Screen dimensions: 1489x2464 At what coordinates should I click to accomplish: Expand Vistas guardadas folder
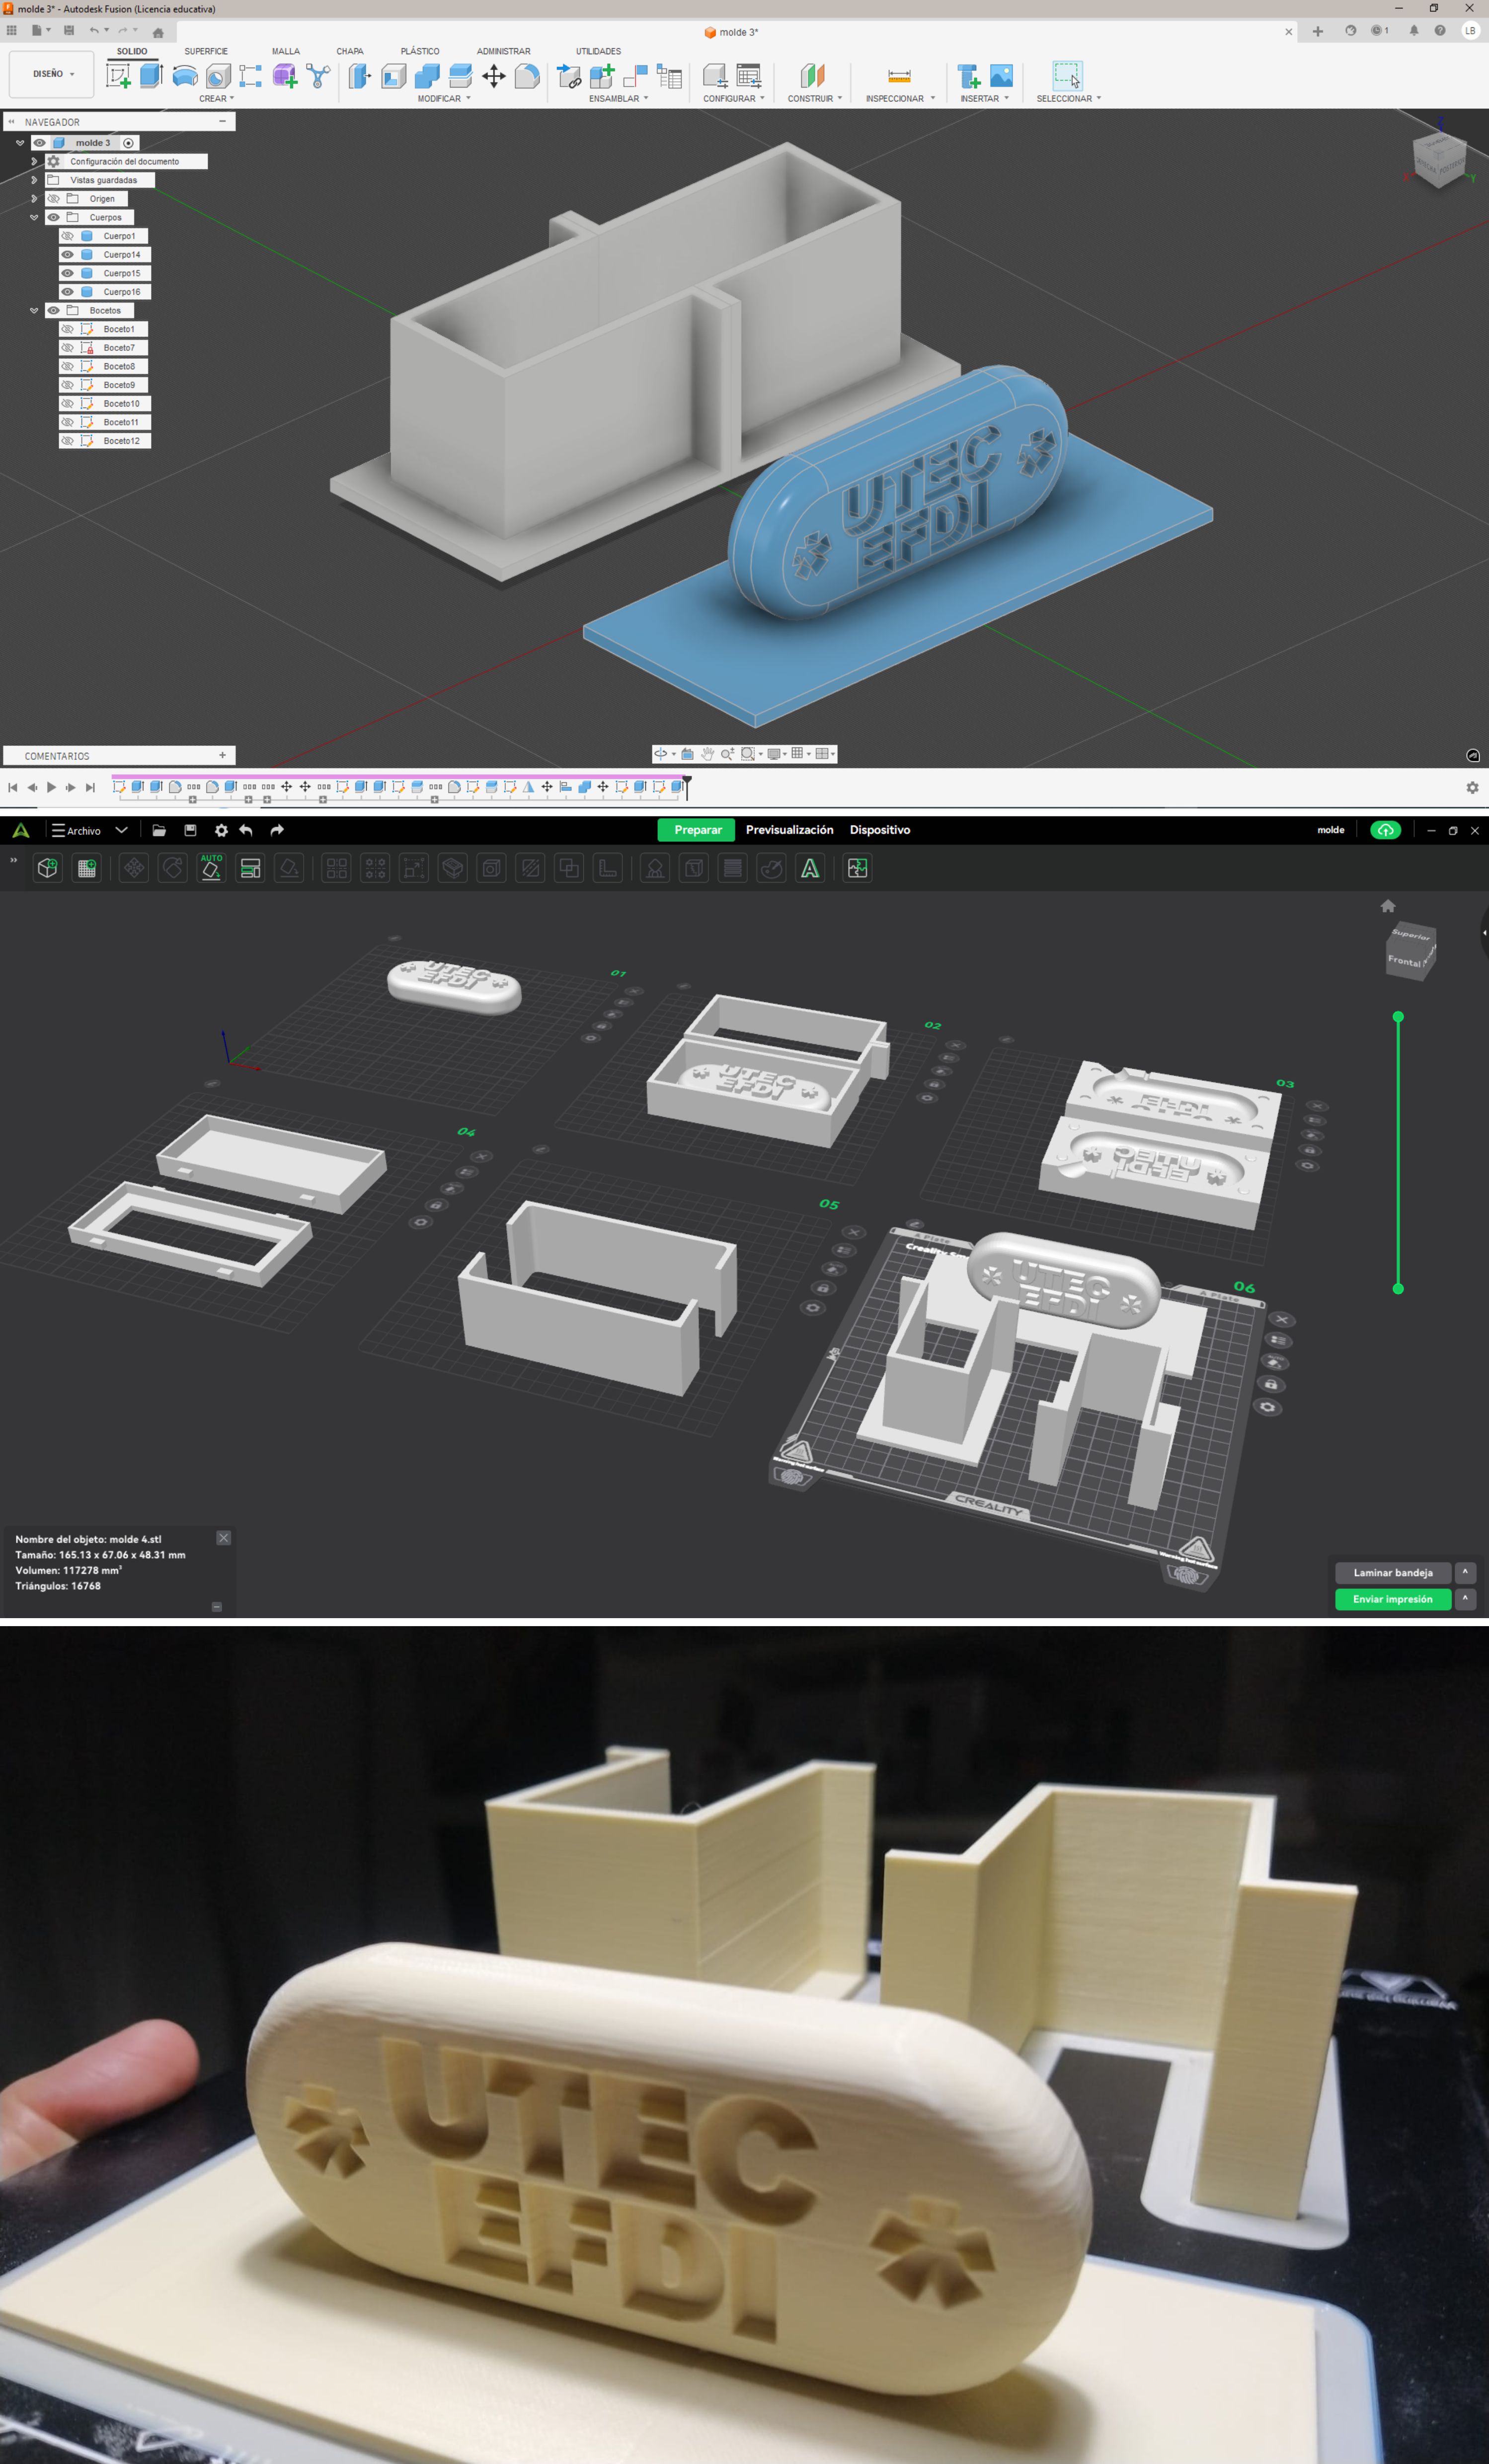(x=34, y=180)
